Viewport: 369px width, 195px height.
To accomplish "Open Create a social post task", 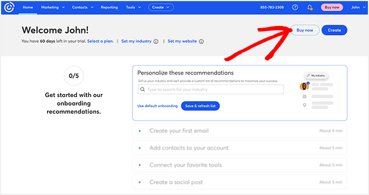I will [240, 182].
